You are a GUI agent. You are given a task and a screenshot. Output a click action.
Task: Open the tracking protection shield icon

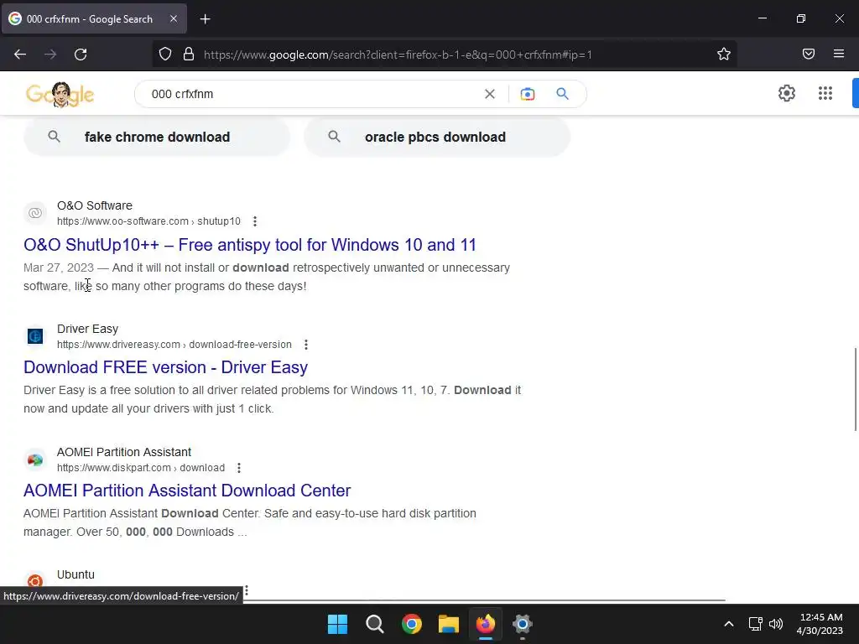[165, 55]
